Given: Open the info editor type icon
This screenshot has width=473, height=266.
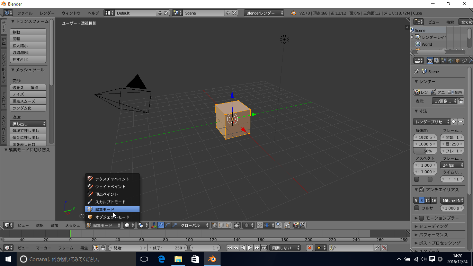Looking at the screenshot, I should 8,13.
